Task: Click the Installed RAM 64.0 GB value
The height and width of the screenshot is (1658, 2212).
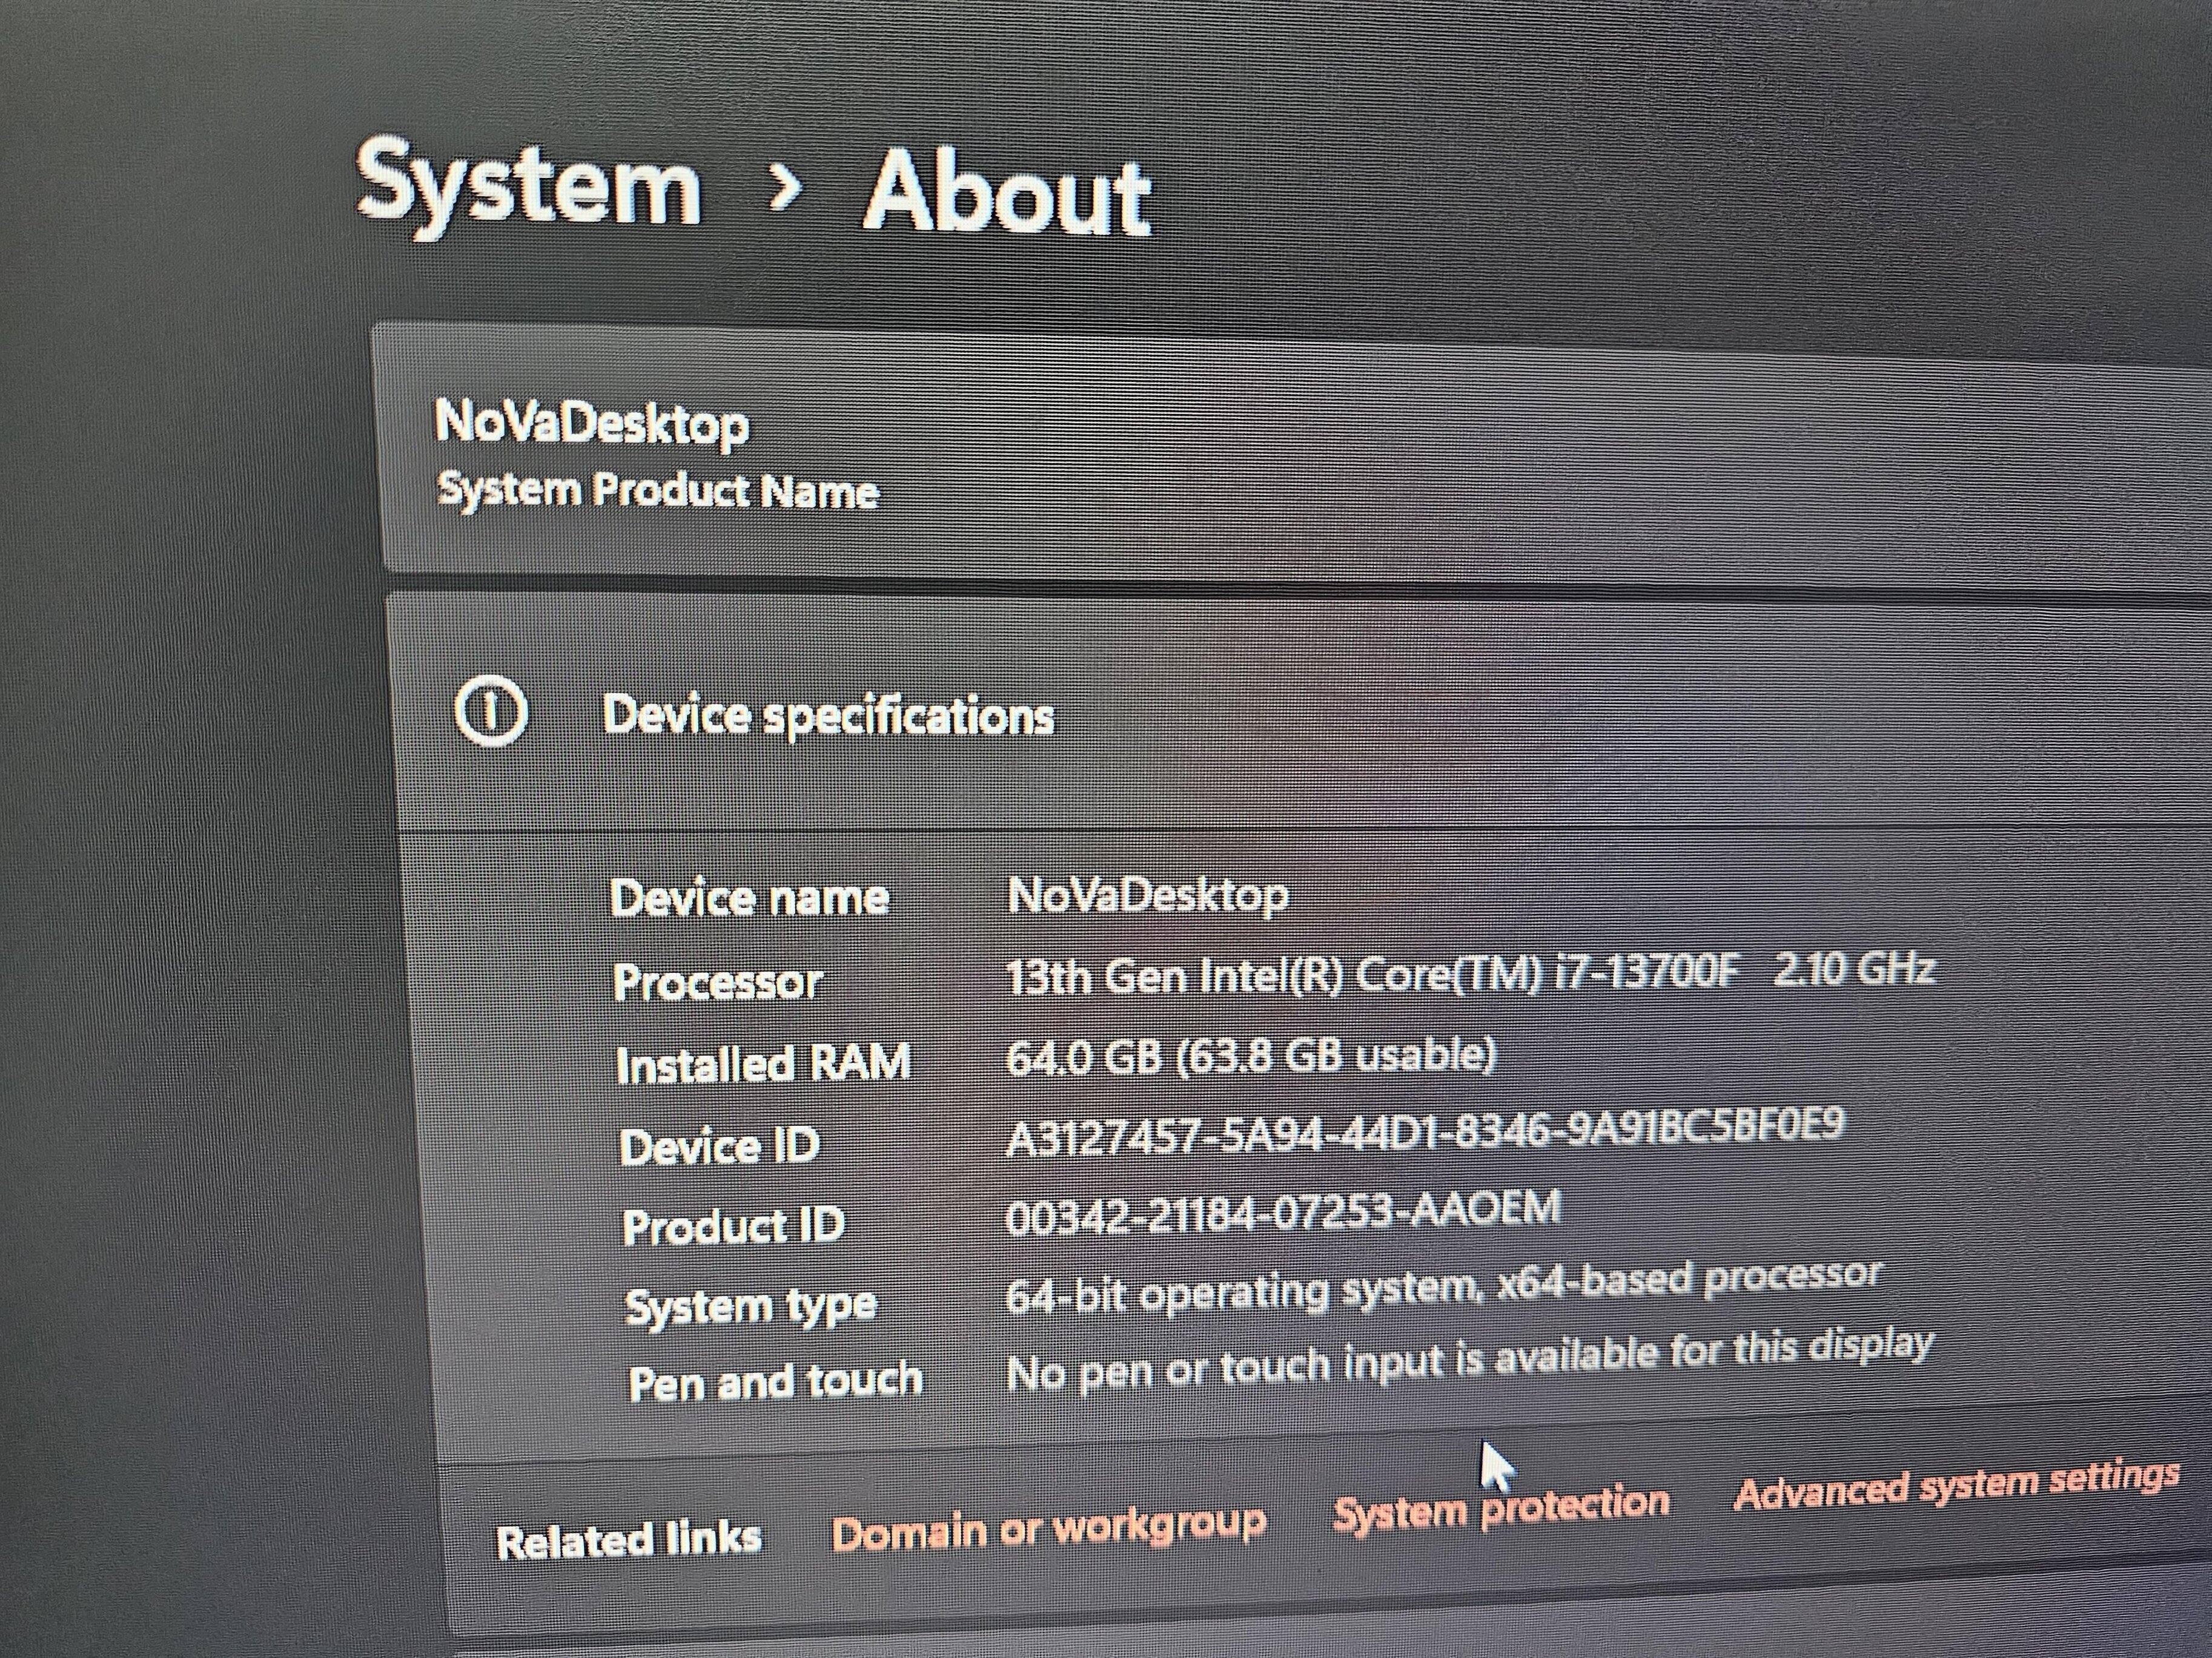Action: coord(1250,1056)
